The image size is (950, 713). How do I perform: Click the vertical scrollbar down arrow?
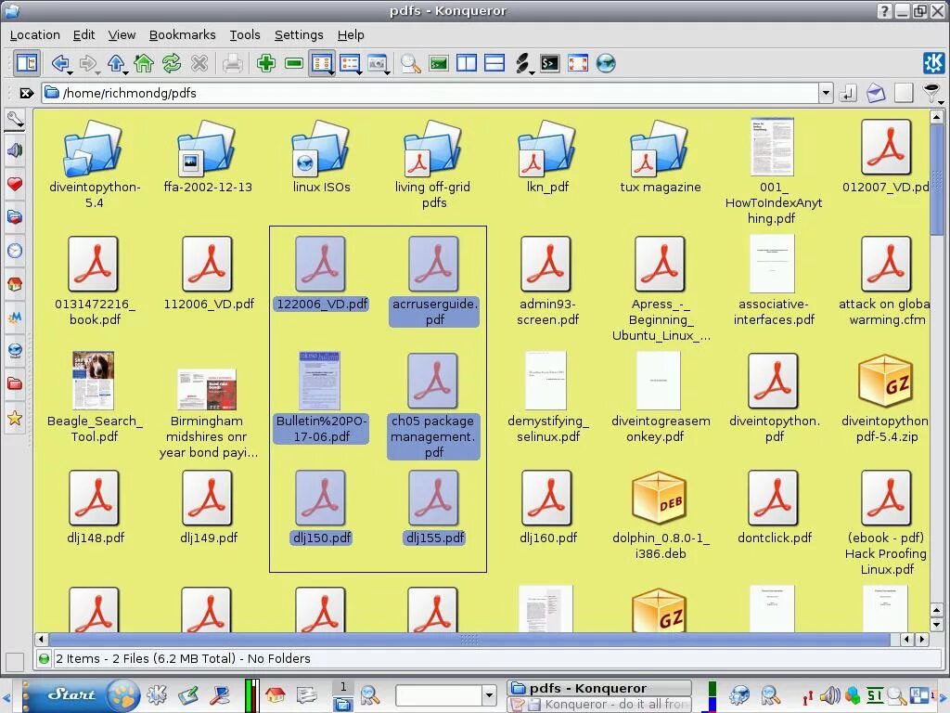coord(936,625)
